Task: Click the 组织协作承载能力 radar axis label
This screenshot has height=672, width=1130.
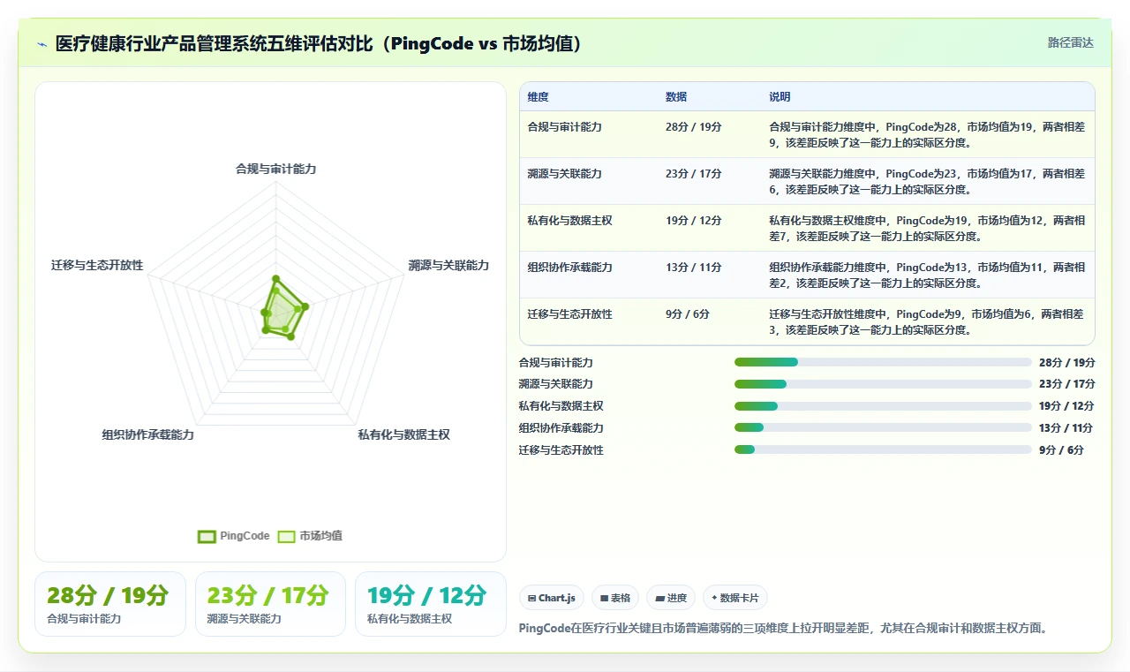Action: 147,434
